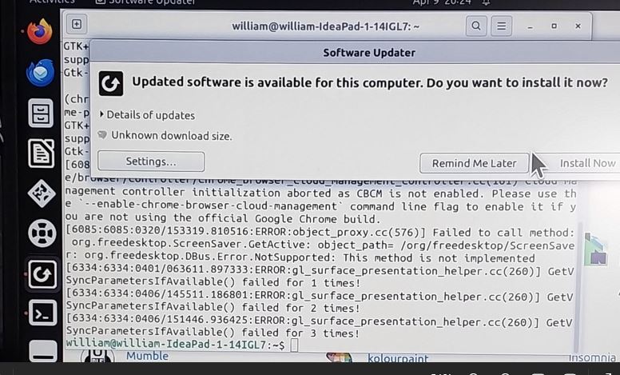Open the Files manager dock icon
This screenshot has height=375, width=620.
[x=41, y=113]
